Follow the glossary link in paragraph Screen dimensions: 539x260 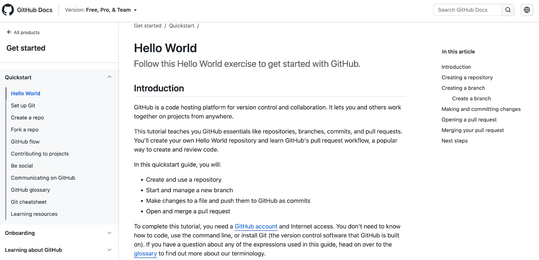(145, 254)
